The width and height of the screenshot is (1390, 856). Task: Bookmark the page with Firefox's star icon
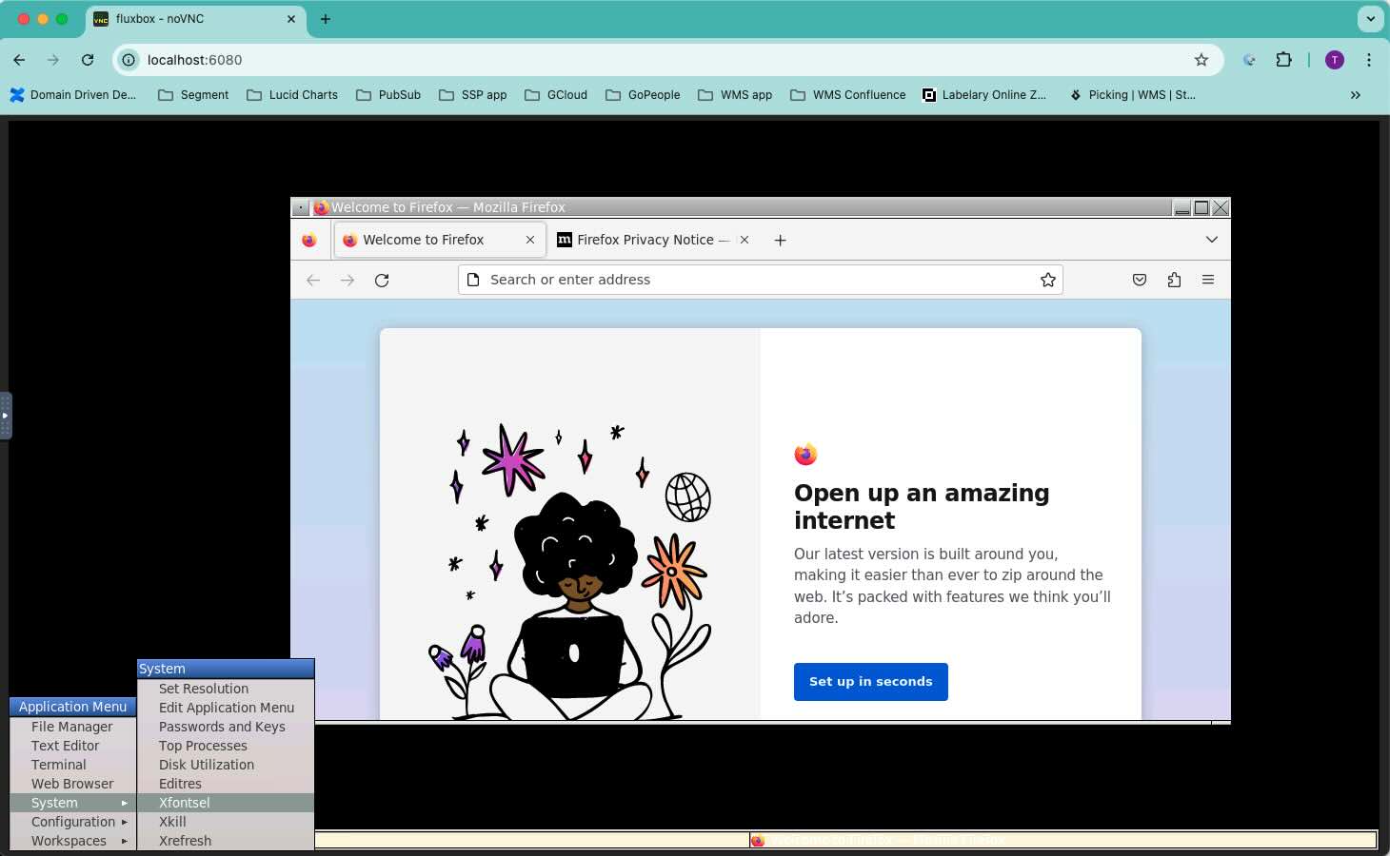click(x=1048, y=280)
